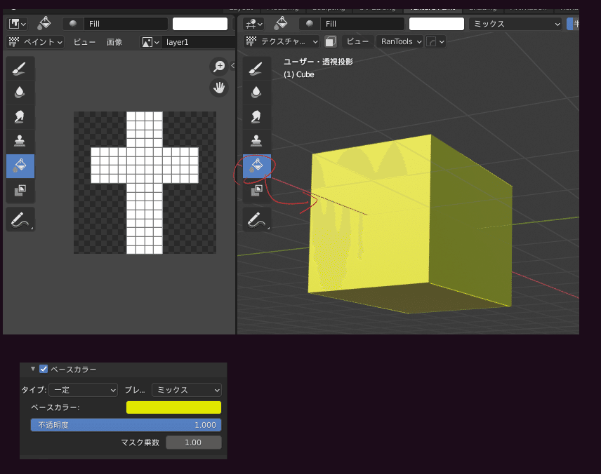Select the Fill bucket tool in image editor
Screen dimensions: 601x474
point(20,165)
